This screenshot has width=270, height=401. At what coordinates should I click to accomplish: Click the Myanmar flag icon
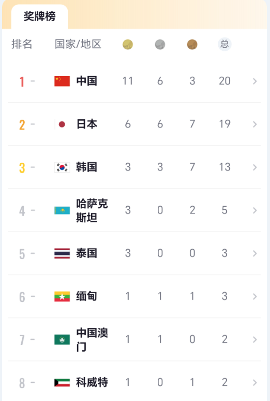[x=62, y=296]
